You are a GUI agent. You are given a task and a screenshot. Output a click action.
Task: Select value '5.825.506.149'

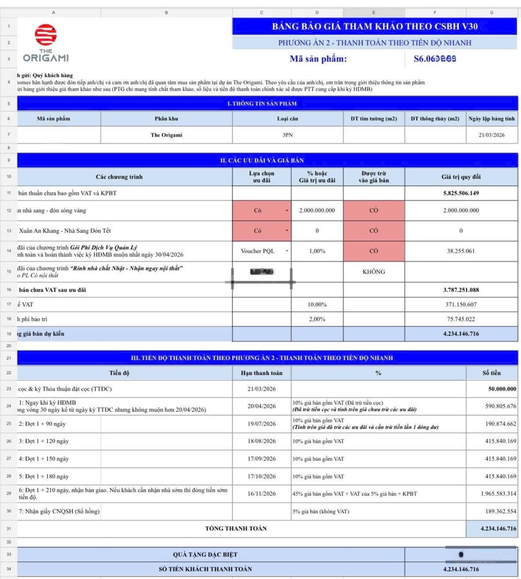pos(461,193)
